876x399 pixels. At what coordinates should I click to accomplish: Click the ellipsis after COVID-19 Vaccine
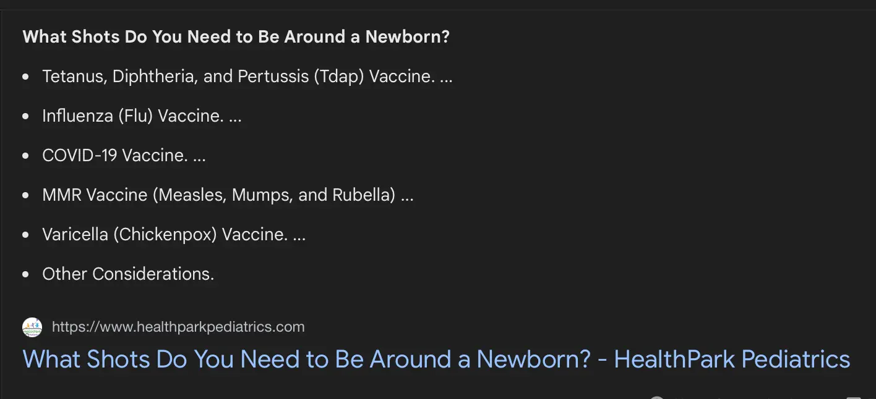coord(199,156)
